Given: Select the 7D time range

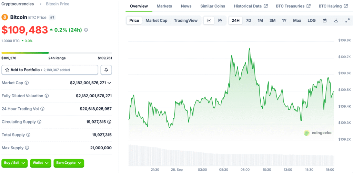Looking at the screenshot, I should (x=248, y=21).
